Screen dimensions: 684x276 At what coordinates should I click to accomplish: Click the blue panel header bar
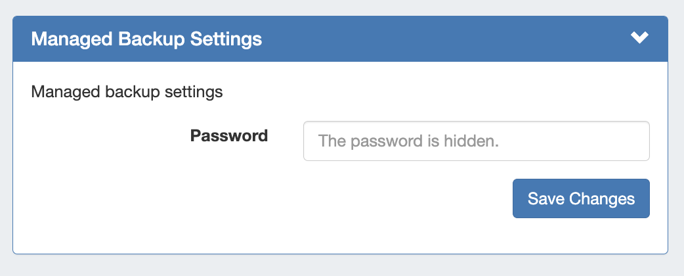(394, 39)
